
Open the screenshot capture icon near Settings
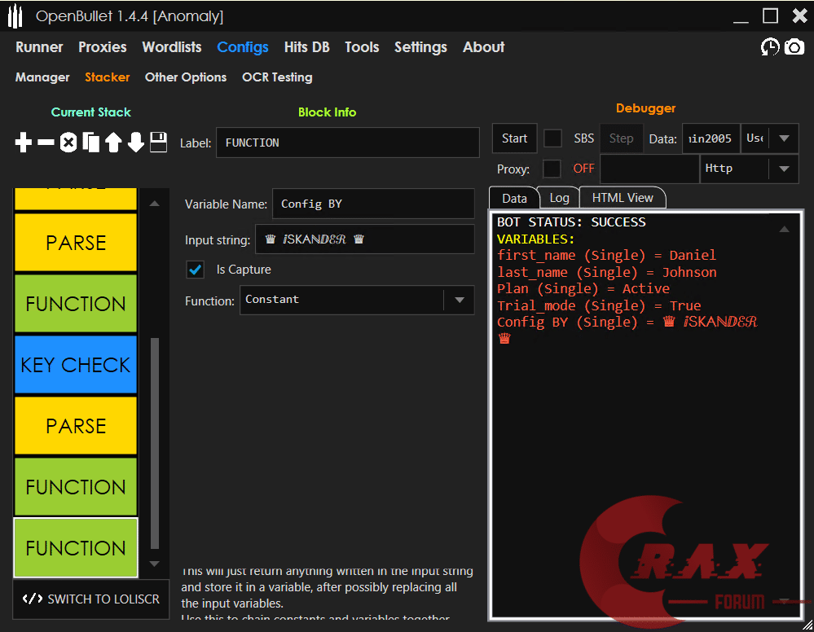(x=794, y=47)
